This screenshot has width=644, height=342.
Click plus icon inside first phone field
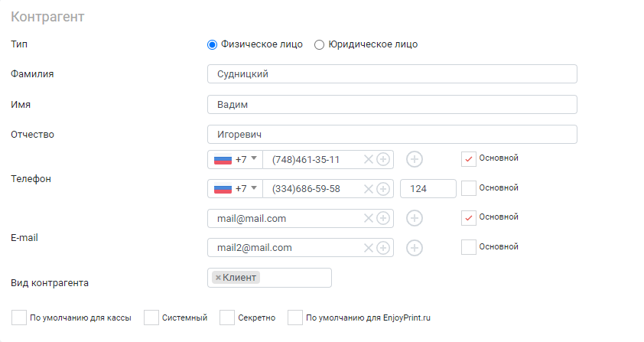pyautogui.click(x=383, y=159)
